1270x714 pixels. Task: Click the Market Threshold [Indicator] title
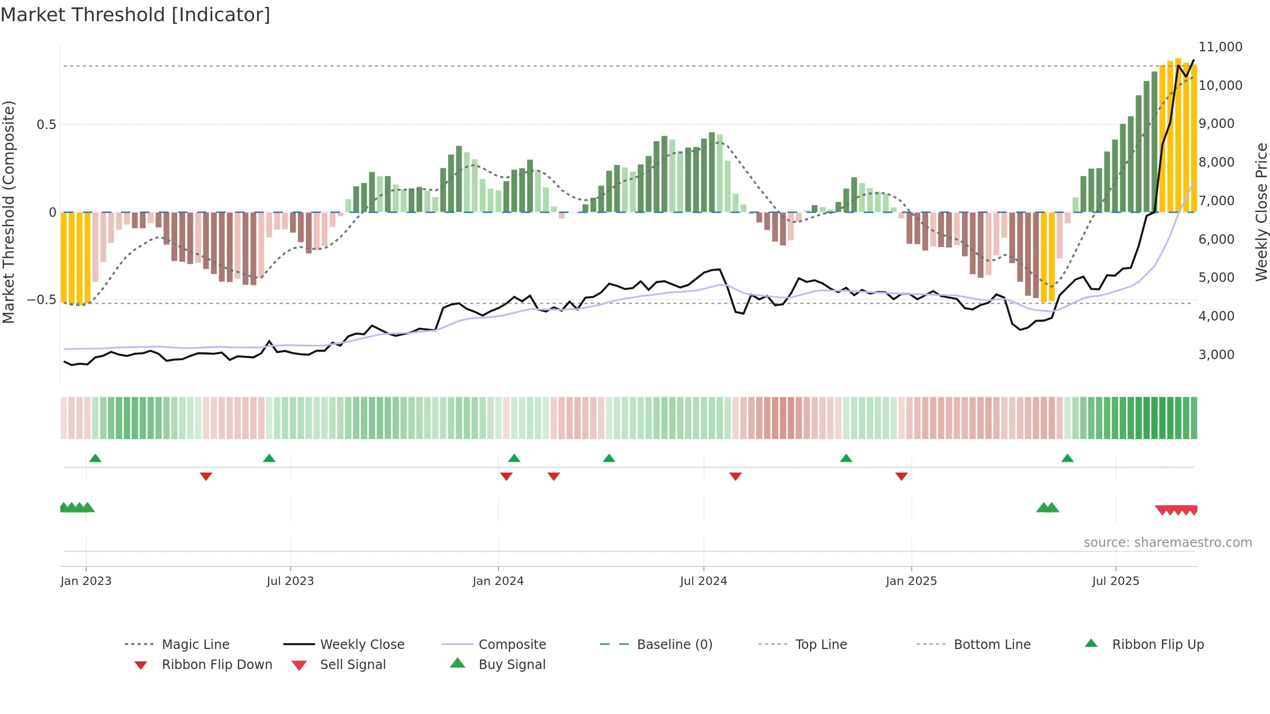pos(135,15)
